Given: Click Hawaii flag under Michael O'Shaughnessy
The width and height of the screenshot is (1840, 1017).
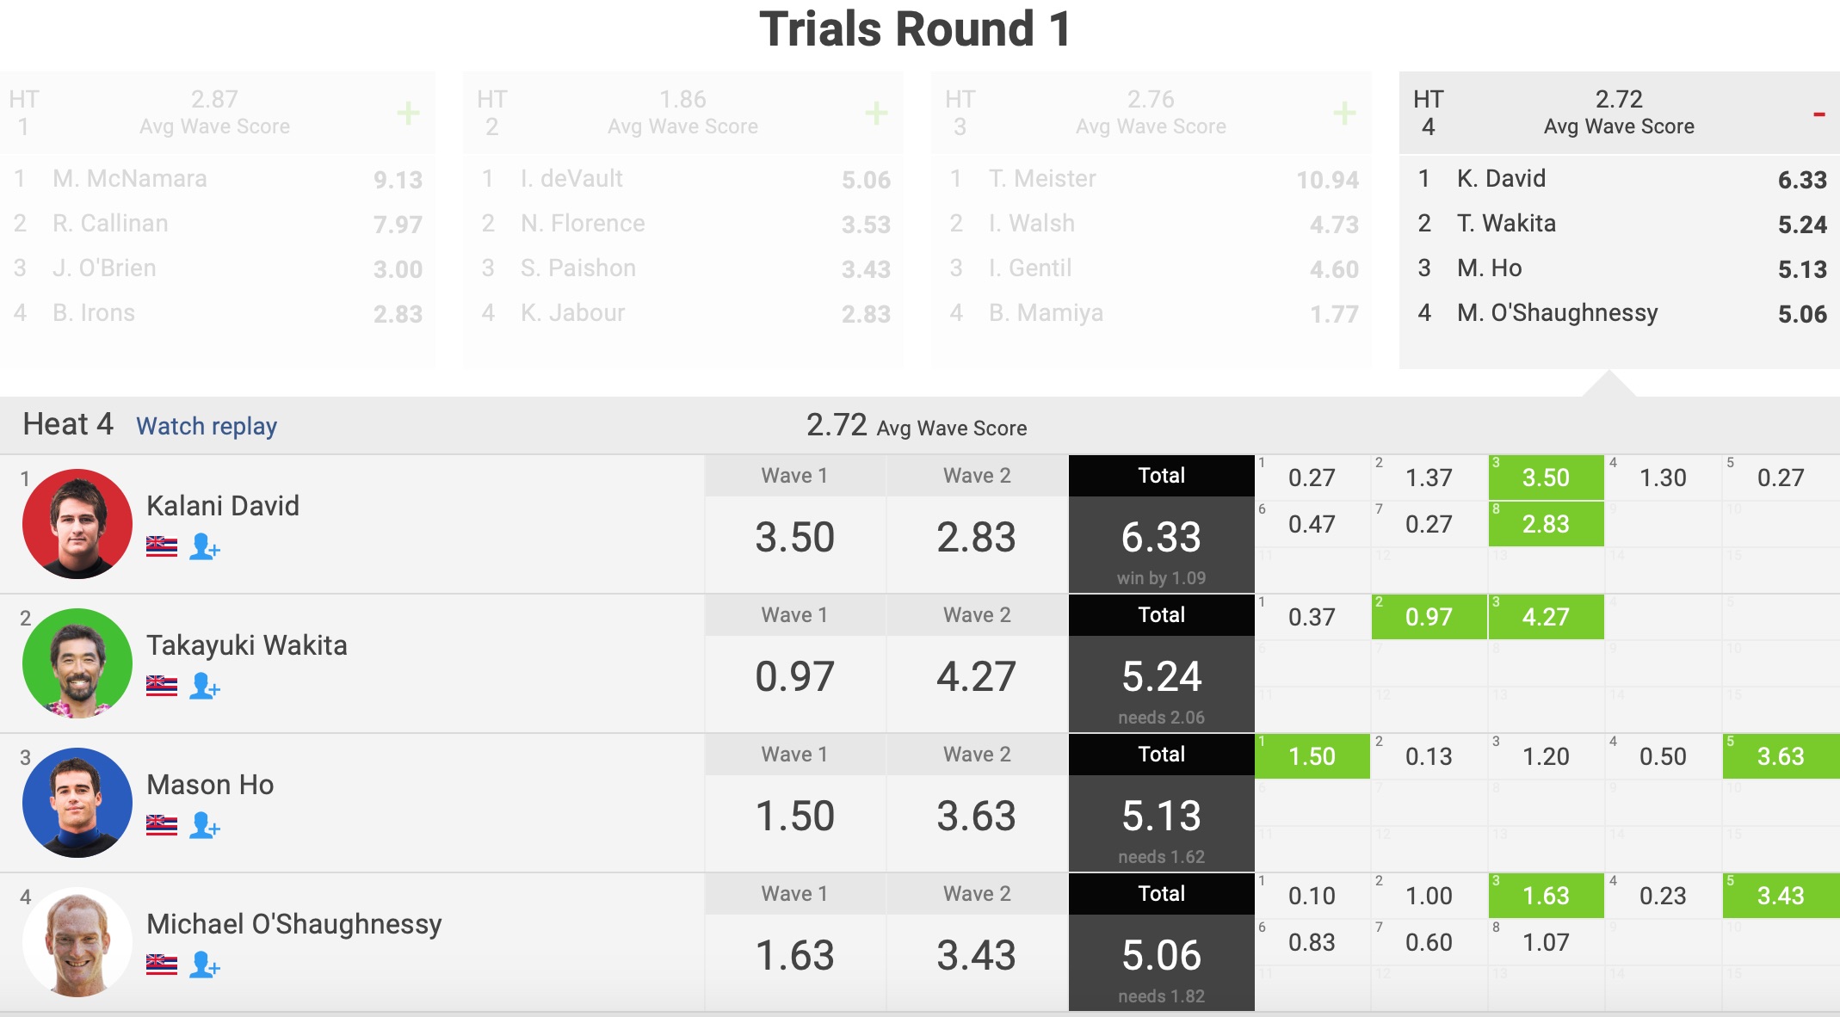Looking at the screenshot, I should [162, 965].
